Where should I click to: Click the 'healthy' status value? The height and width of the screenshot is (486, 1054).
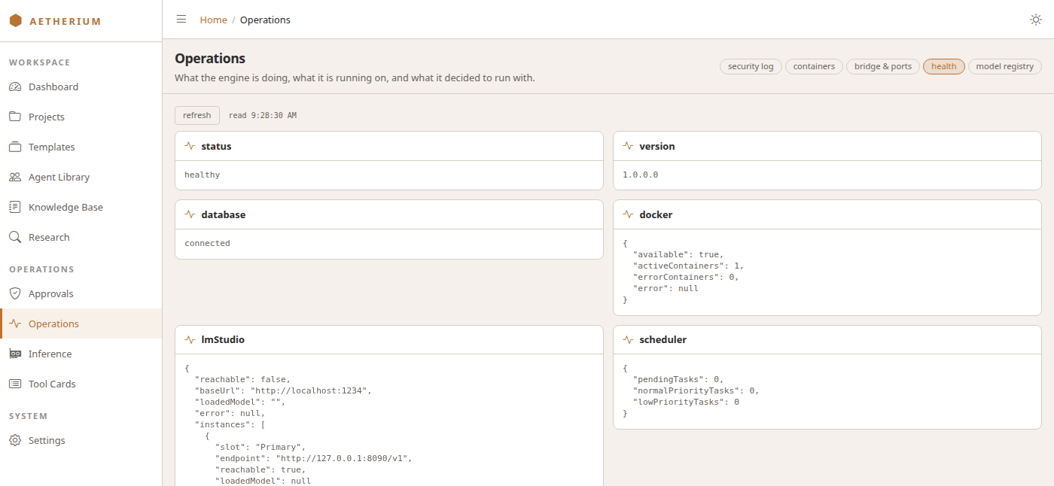coord(203,175)
